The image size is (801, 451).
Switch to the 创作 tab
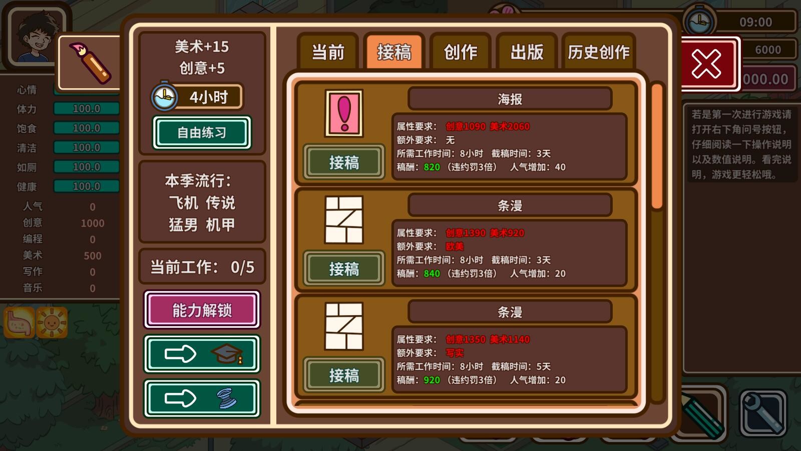pyautogui.click(x=461, y=52)
